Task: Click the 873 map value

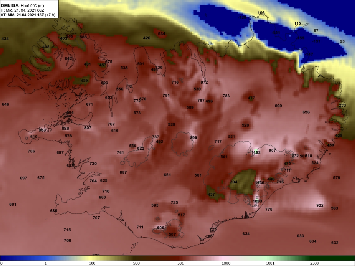Action: pos(295,155)
